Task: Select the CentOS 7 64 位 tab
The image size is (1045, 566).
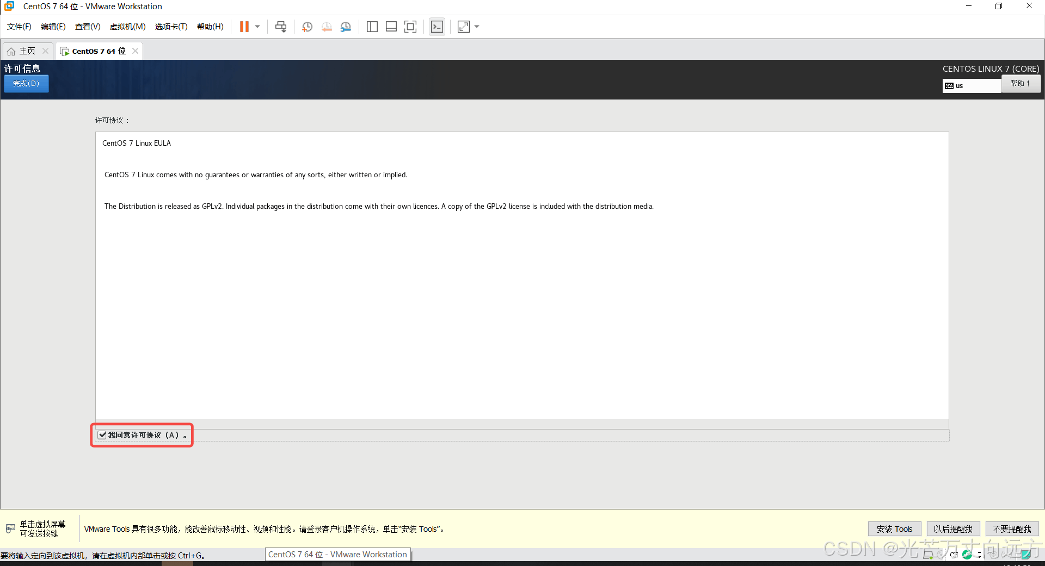Action: coord(99,51)
